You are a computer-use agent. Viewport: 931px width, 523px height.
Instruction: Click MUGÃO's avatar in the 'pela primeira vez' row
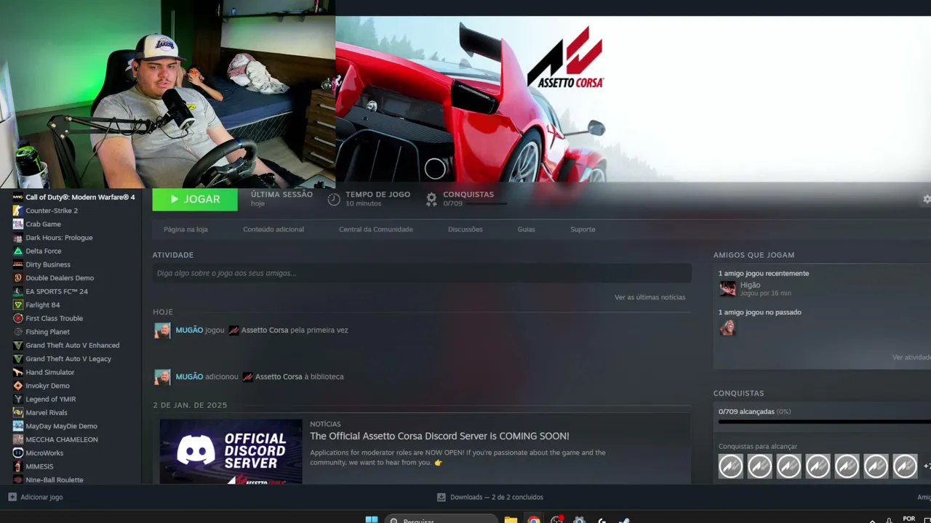click(162, 331)
